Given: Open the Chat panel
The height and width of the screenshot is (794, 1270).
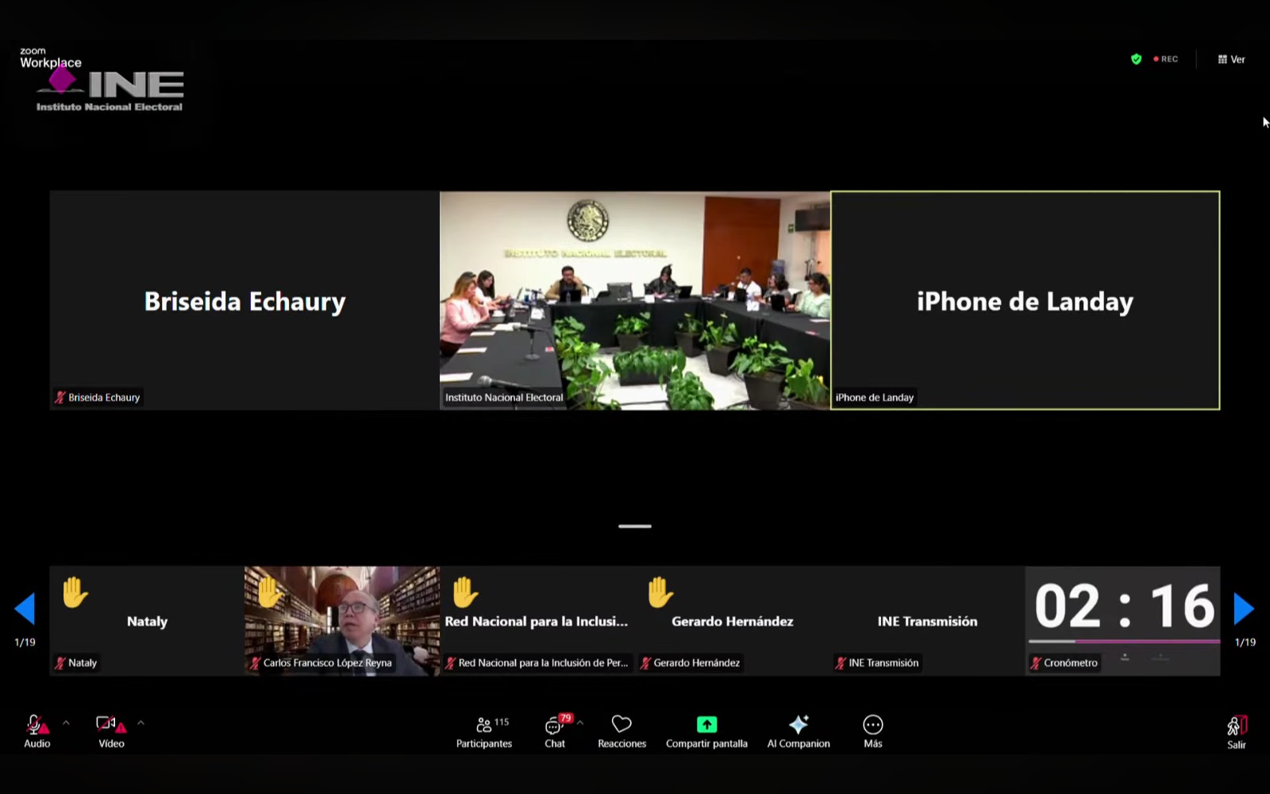Looking at the screenshot, I should 555,730.
